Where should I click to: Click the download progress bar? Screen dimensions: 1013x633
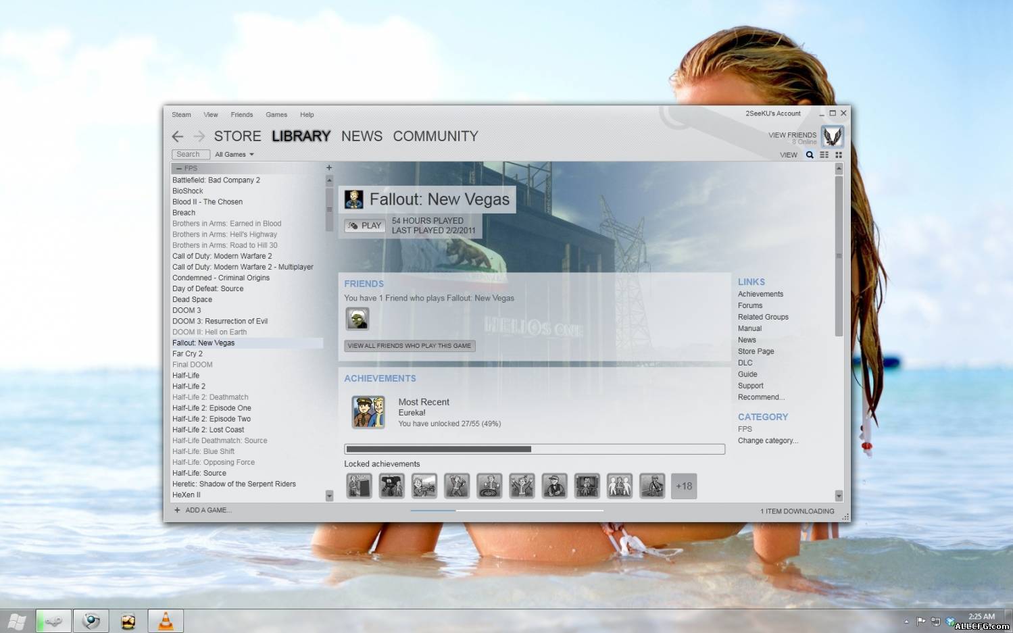click(x=507, y=511)
